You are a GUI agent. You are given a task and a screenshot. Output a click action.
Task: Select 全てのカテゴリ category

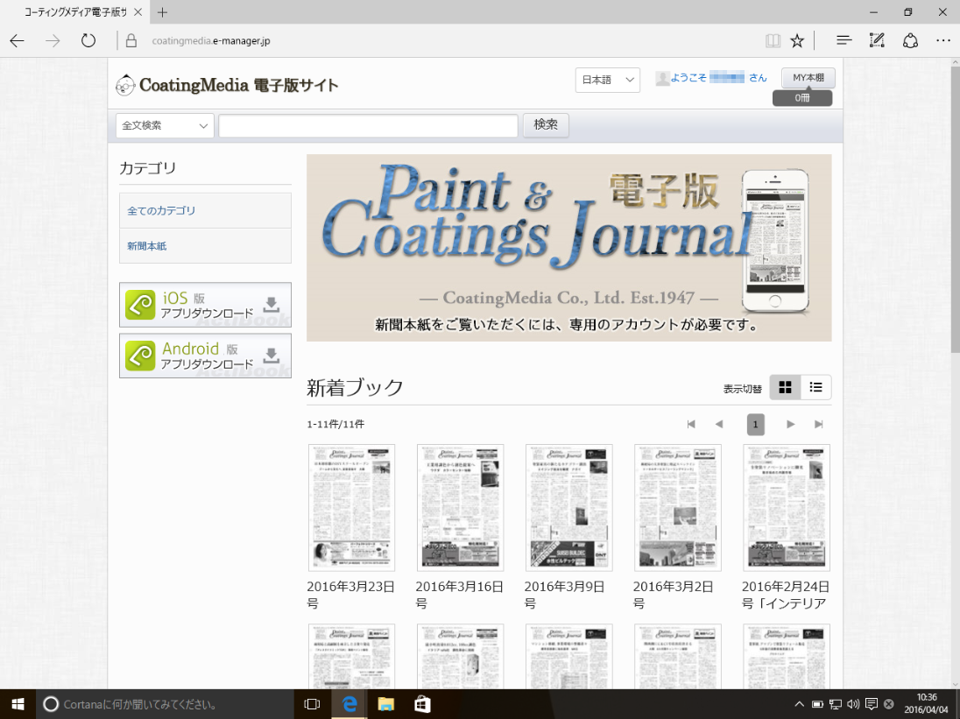pos(205,210)
